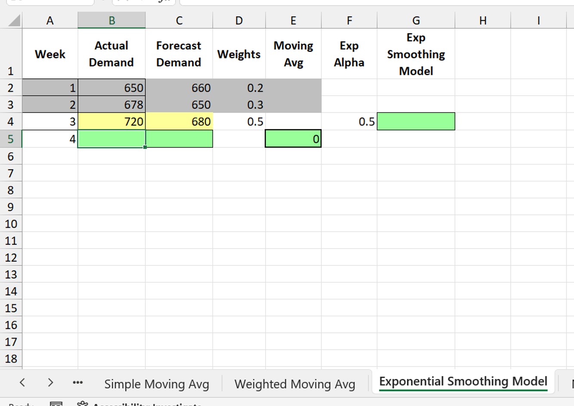
Task: Select row 5 header
Action: [11, 139]
